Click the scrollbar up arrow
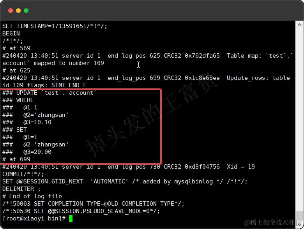The height and width of the screenshot is (229, 304). (299, 25)
